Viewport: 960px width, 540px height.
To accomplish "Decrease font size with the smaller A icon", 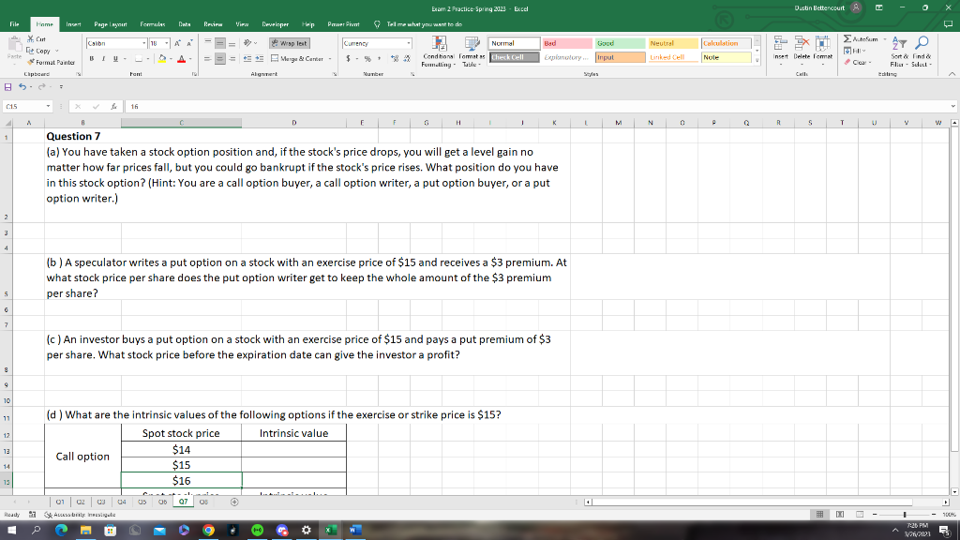I will click(x=189, y=43).
